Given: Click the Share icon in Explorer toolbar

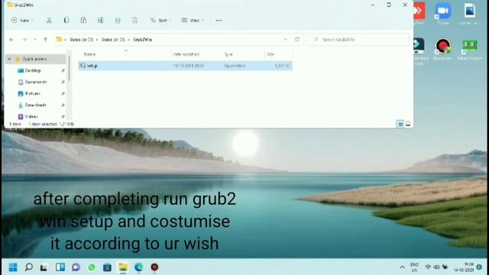Looking at the screenshot, I should (x=118, y=21).
